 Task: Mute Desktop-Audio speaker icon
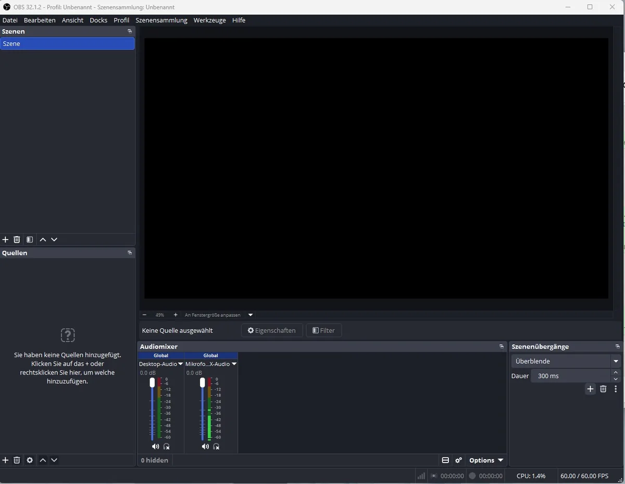[x=155, y=446]
